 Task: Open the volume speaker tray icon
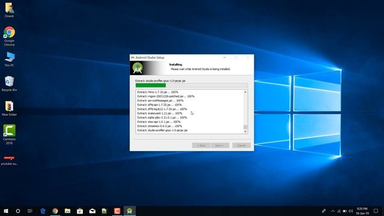coord(350,211)
